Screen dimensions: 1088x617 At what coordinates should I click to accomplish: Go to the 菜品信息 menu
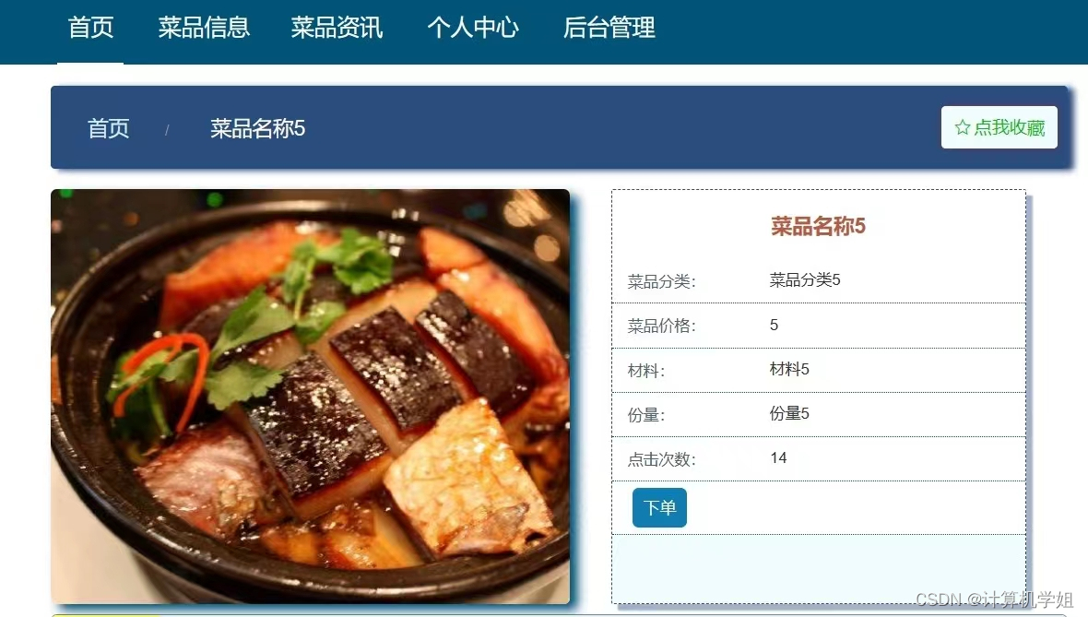(x=203, y=28)
